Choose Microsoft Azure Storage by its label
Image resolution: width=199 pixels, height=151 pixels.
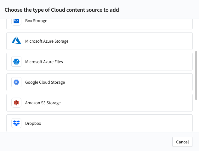(x=47, y=41)
